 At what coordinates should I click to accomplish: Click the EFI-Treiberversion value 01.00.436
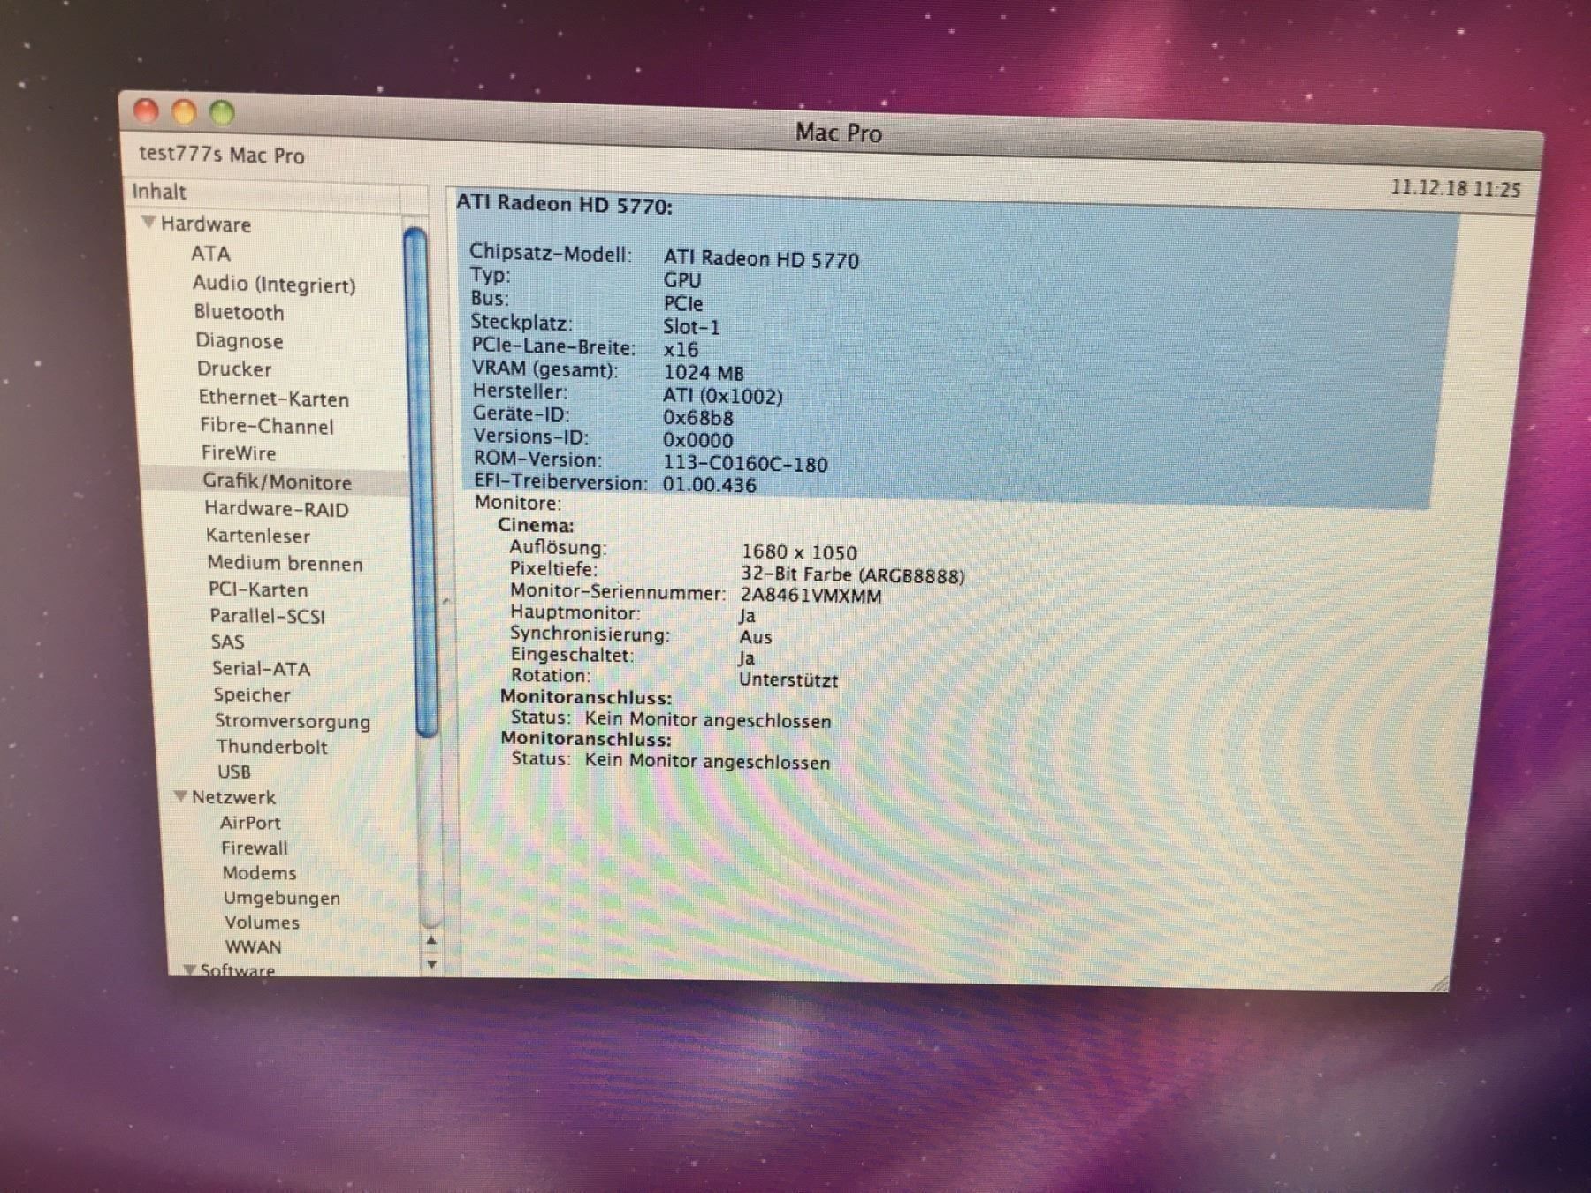point(709,485)
